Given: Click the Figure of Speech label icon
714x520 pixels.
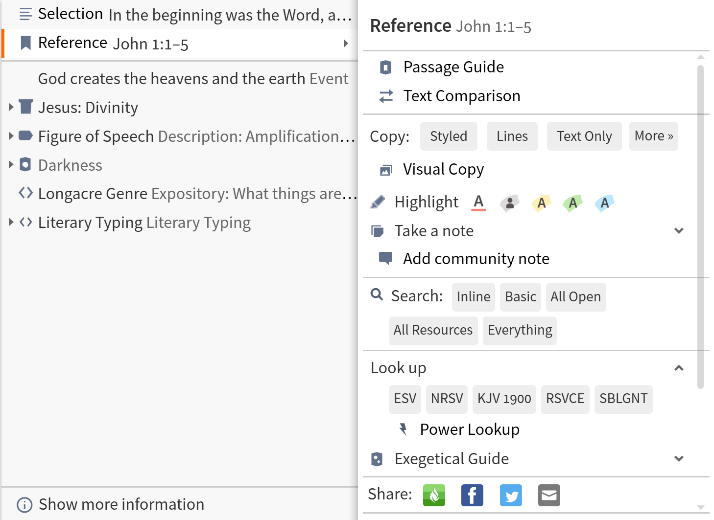Looking at the screenshot, I should click(x=25, y=136).
